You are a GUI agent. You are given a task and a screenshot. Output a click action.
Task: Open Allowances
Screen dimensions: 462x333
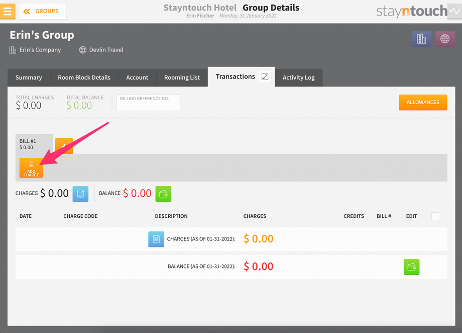(x=423, y=102)
